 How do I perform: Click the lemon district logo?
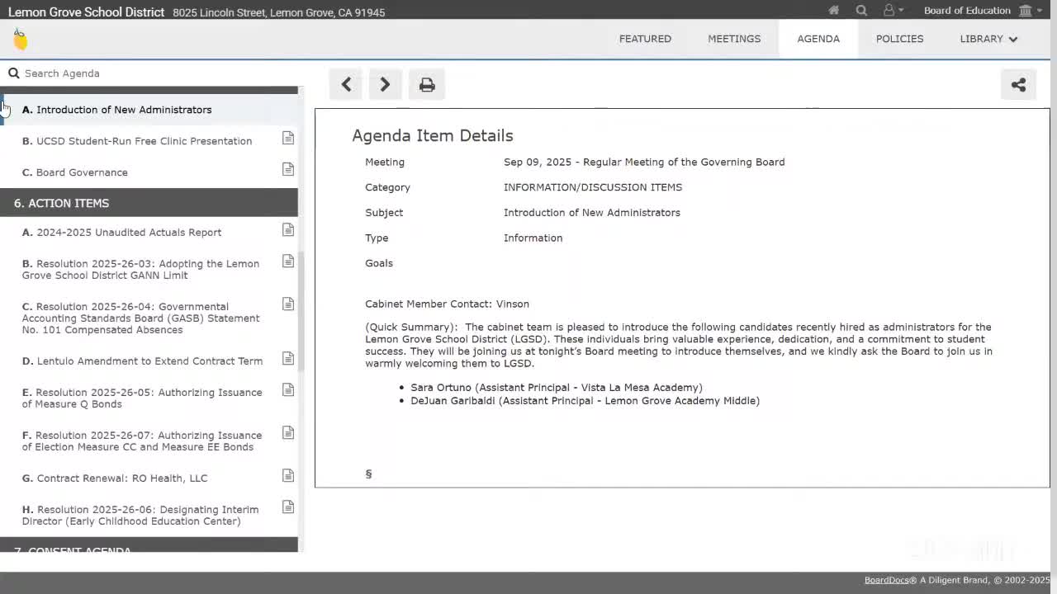[x=21, y=39]
